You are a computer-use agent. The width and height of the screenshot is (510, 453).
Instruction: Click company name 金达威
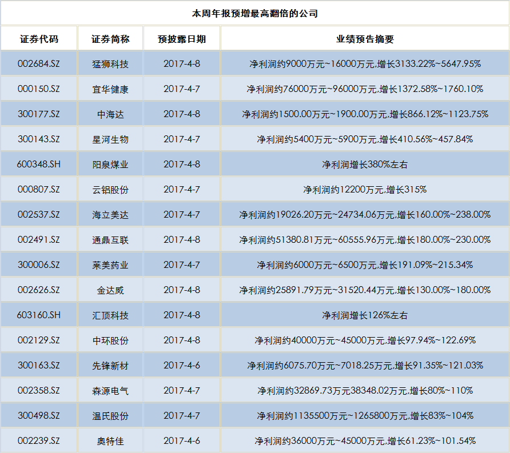(x=110, y=290)
